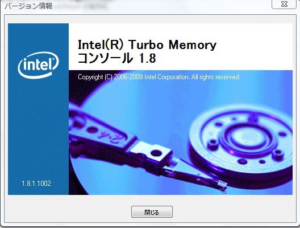Click the white header banner's empty area
This screenshot has height=228, width=300.
[255, 47]
